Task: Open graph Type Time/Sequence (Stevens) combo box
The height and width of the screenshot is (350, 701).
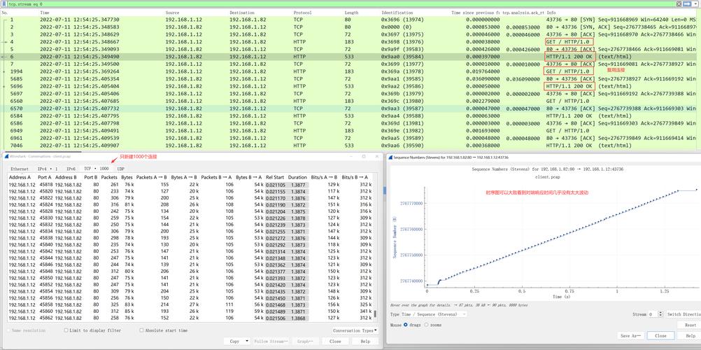Action: coord(434,314)
